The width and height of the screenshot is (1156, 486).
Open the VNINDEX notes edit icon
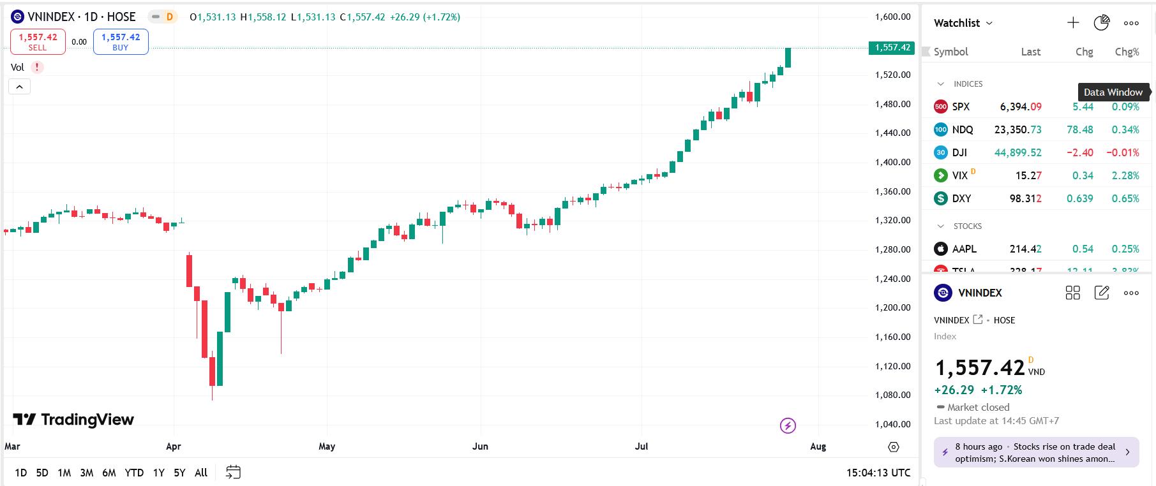click(1102, 293)
